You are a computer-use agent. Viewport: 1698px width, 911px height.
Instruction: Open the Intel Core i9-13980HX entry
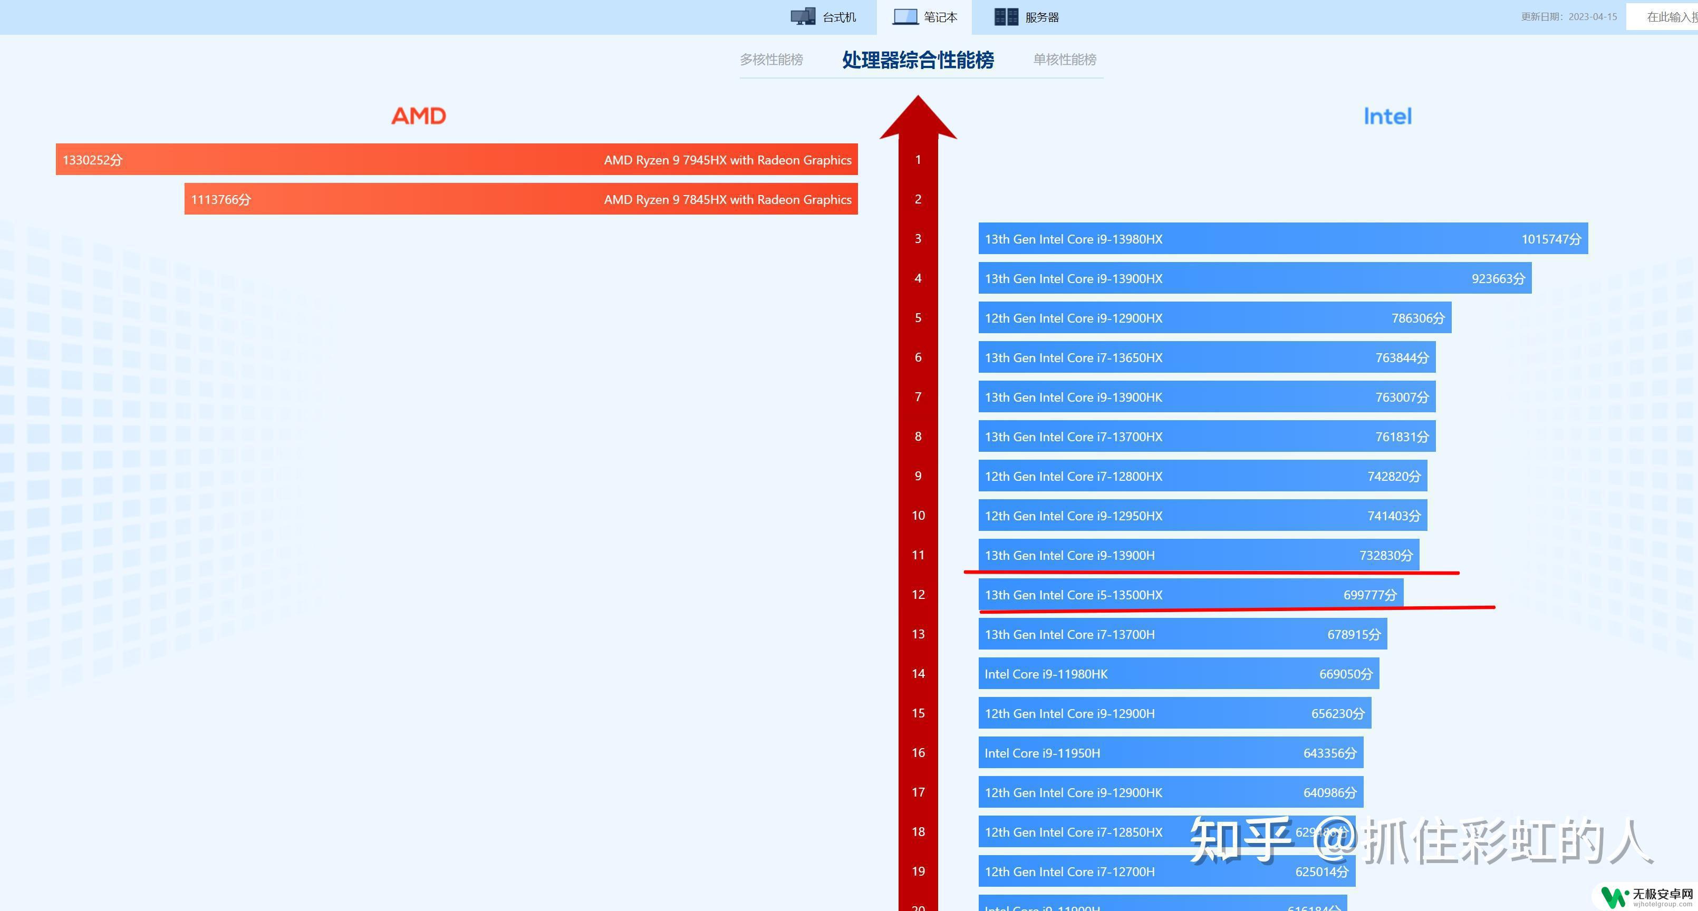pos(1284,239)
